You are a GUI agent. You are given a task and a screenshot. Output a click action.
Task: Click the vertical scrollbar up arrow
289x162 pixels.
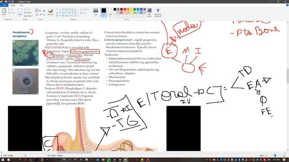(x=288, y=22)
